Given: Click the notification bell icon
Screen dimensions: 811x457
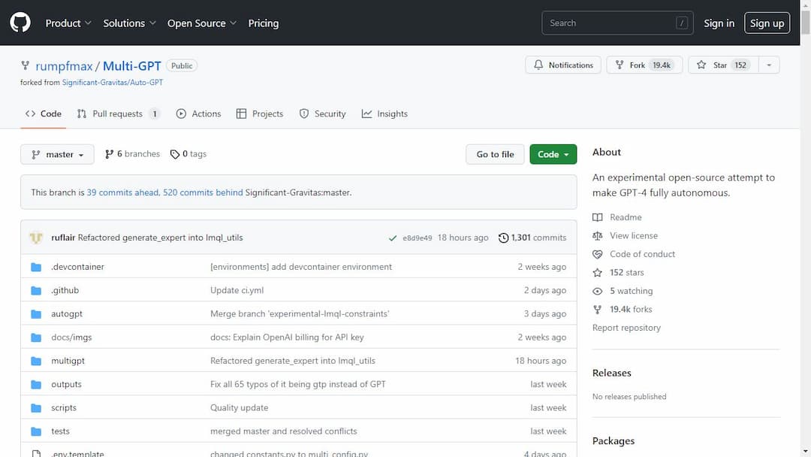Looking at the screenshot, I should (x=538, y=65).
